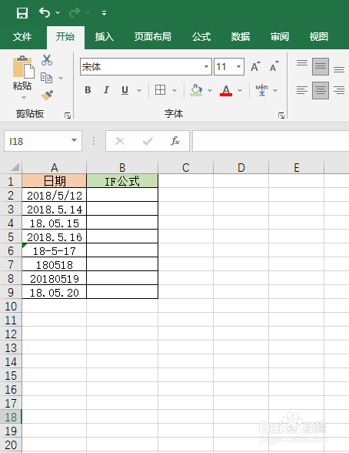349x453 pixels.
Task: Decrease font size with smaller A icon
Action: point(274,67)
